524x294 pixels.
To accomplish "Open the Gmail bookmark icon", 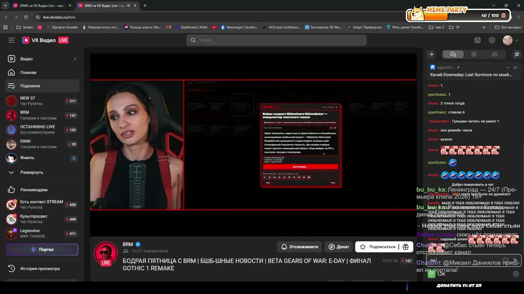I will [x=168, y=27].
